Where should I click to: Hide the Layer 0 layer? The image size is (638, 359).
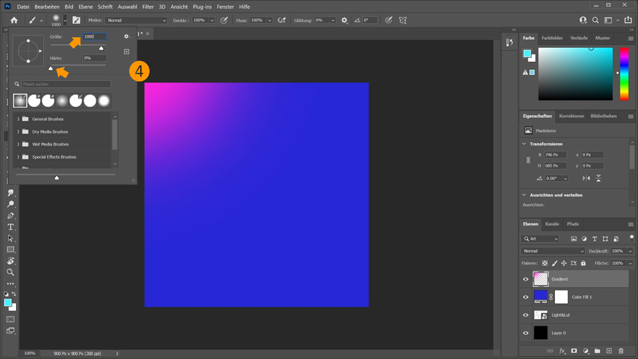pyautogui.click(x=526, y=333)
